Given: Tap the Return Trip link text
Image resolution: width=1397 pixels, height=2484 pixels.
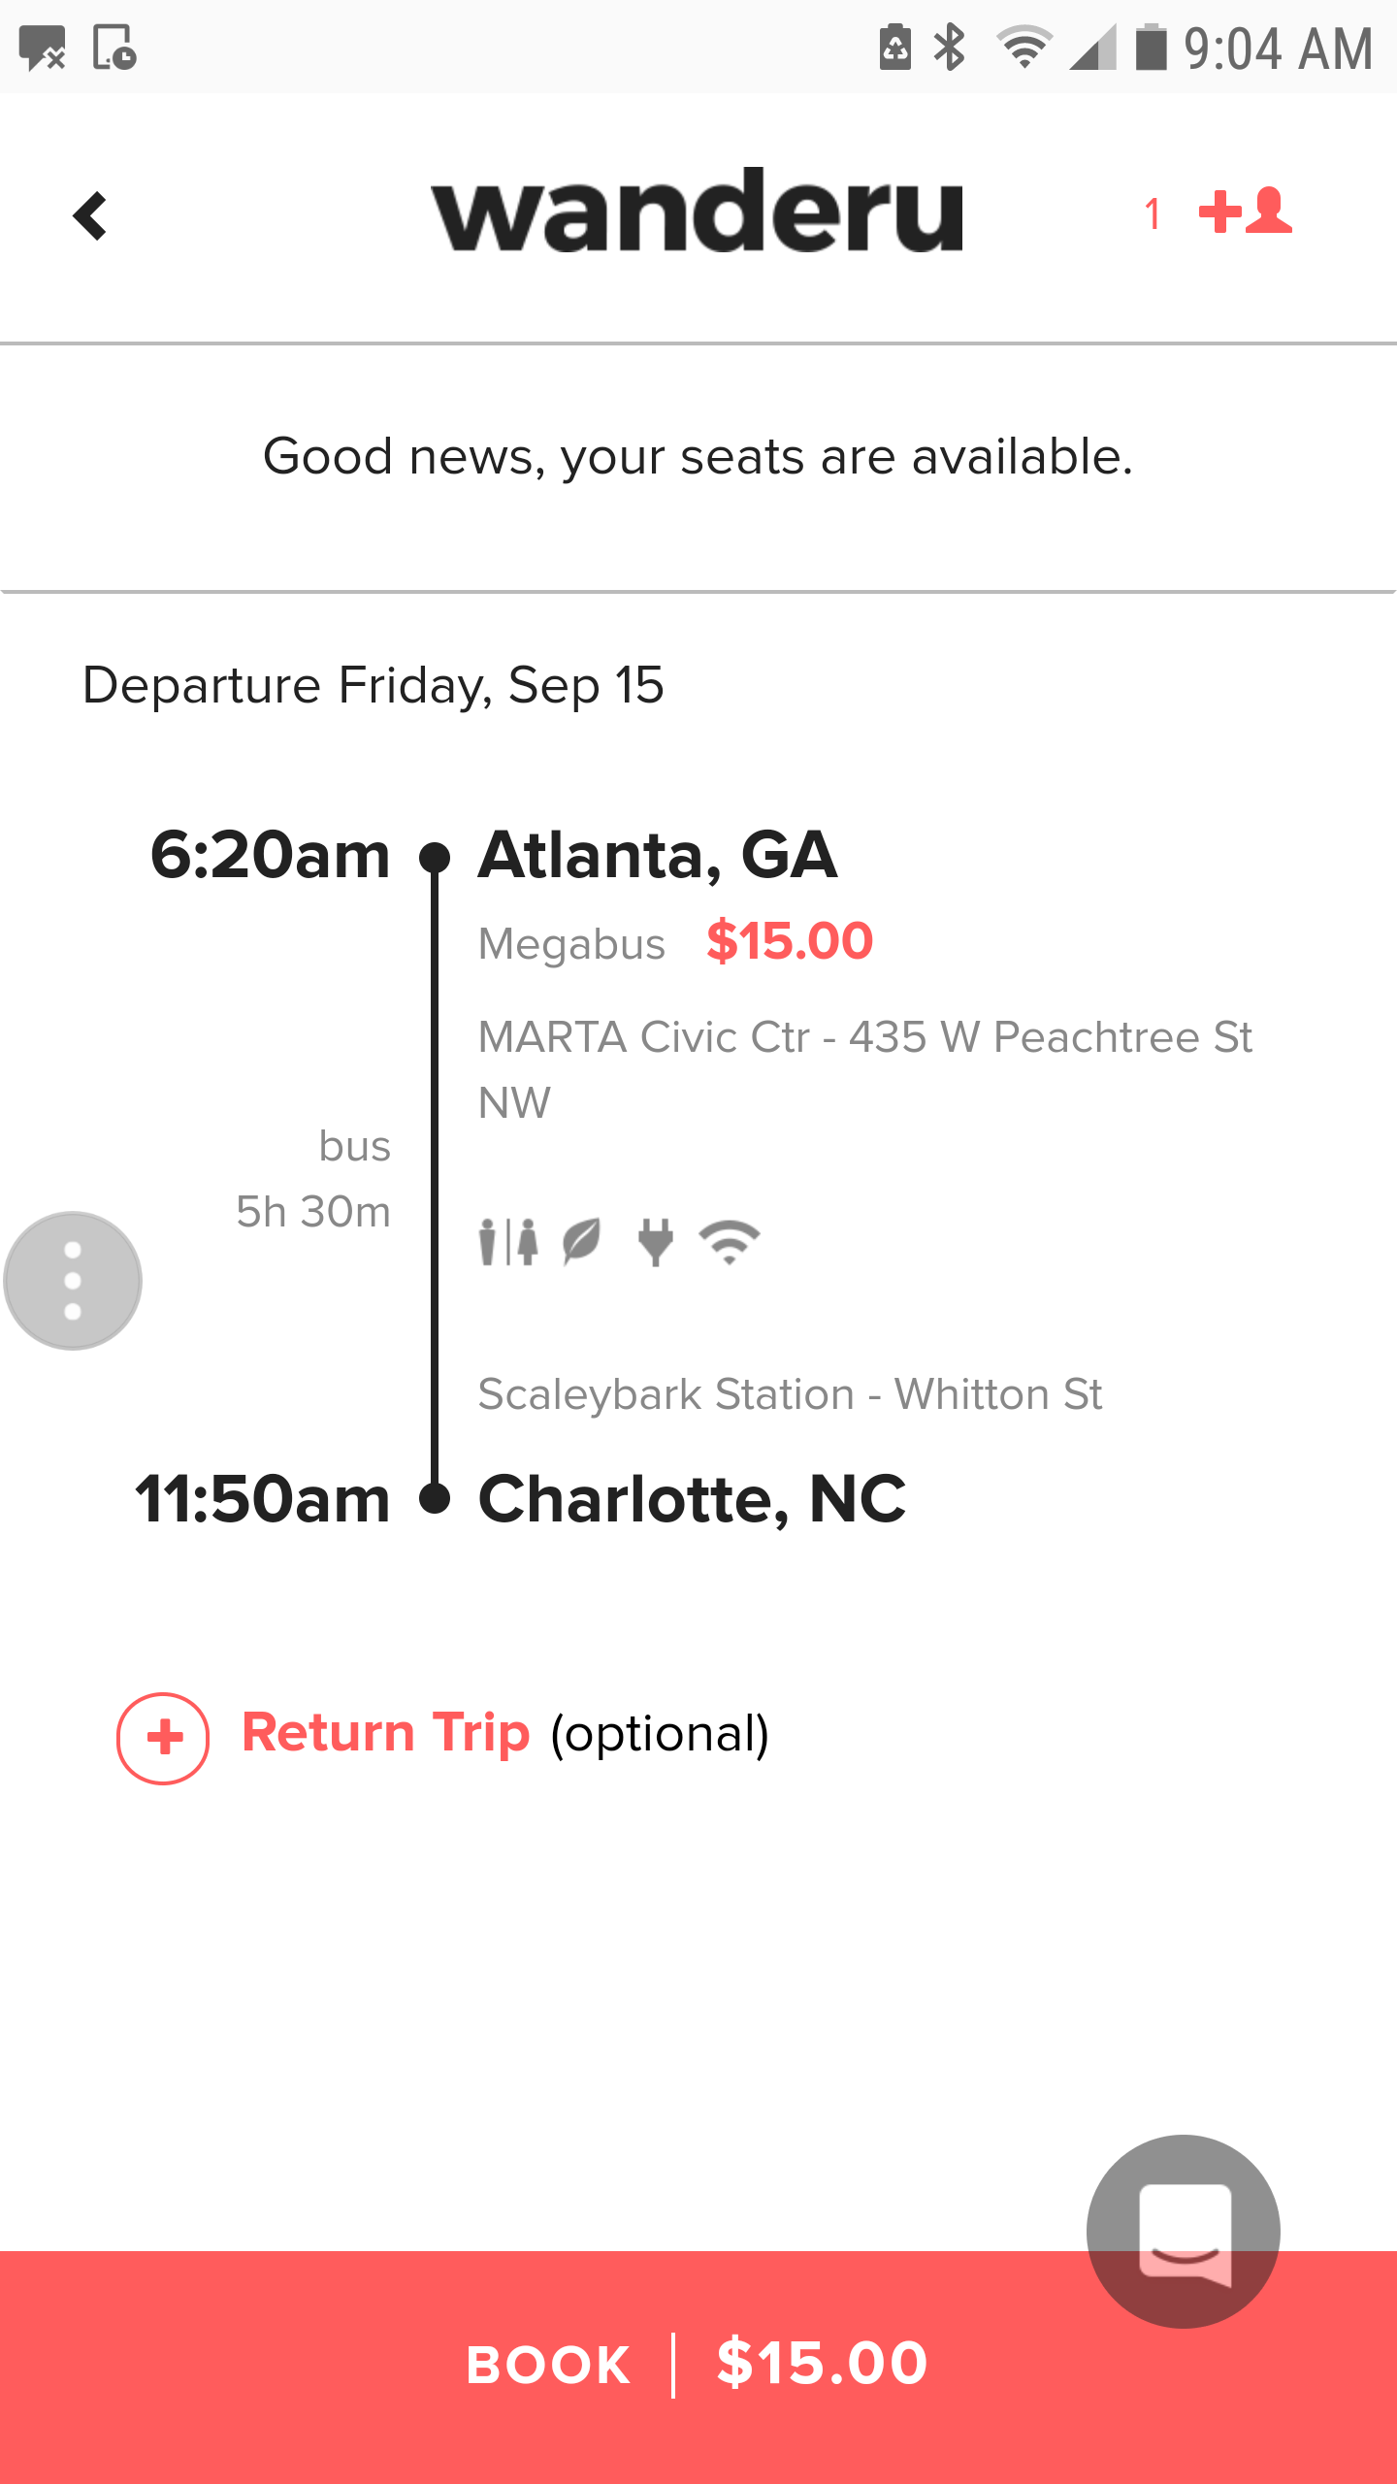Looking at the screenshot, I should (x=386, y=1733).
